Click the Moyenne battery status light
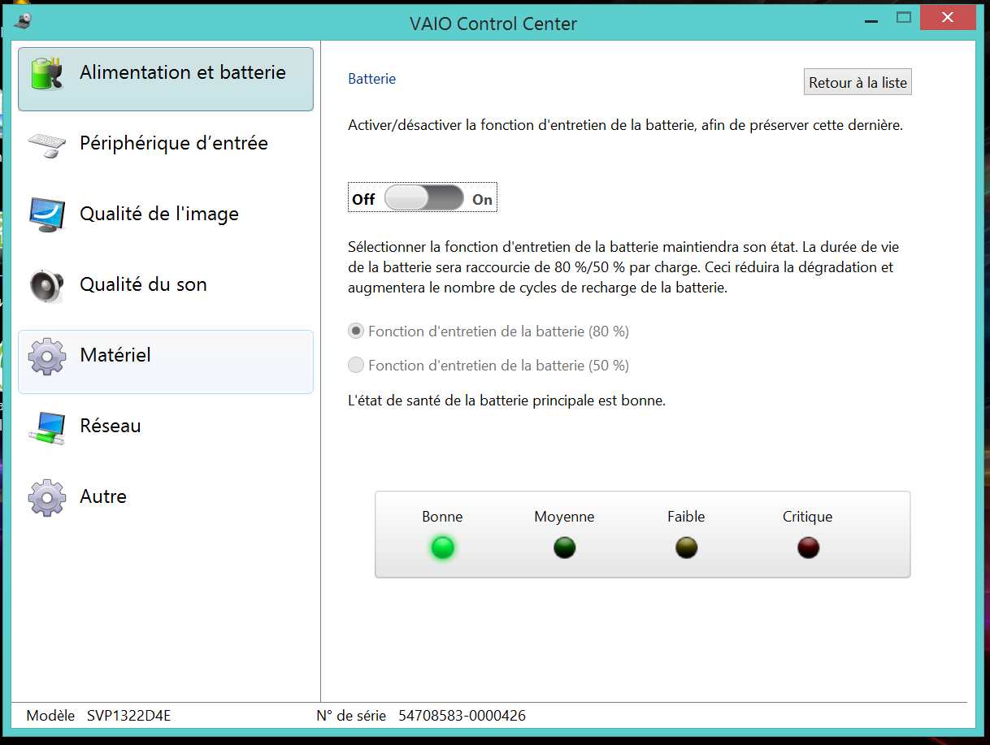The height and width of the screenshot is (745, 990). tap(564, 548)
